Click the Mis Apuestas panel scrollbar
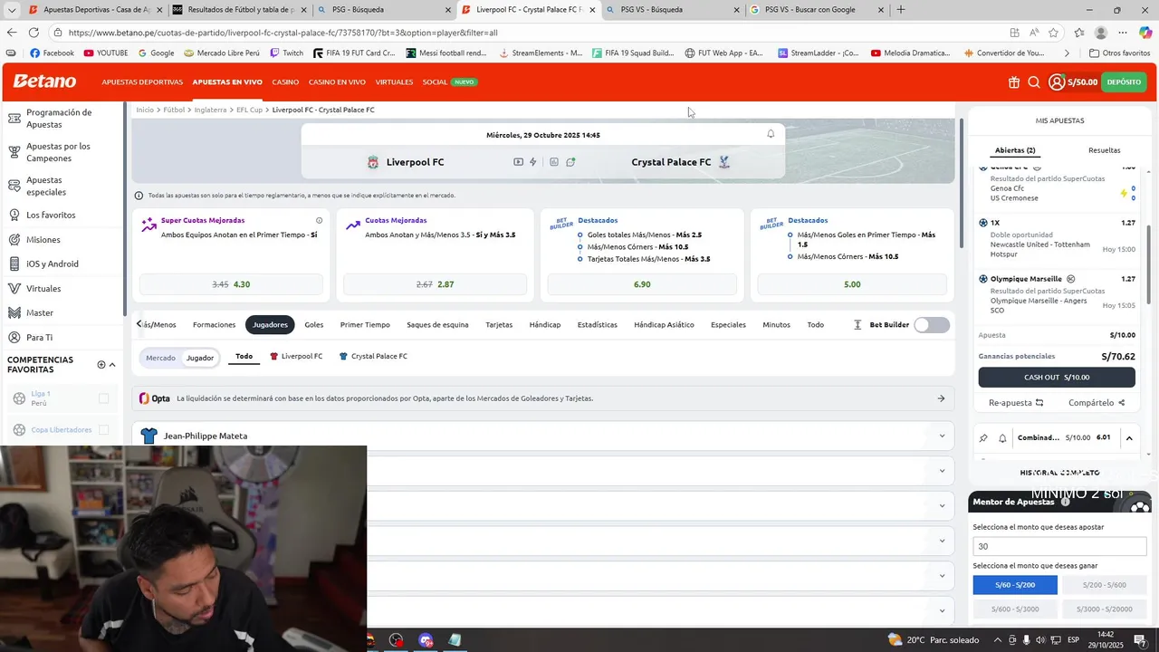 [x=1148, y=264]
